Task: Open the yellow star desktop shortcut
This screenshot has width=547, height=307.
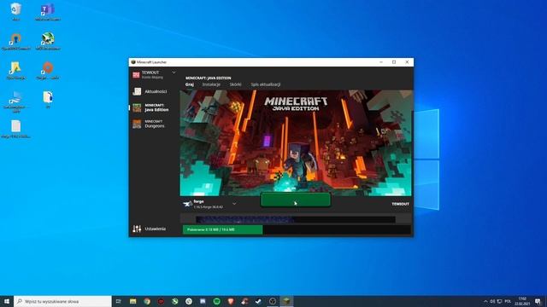Action: [x=15, y=70]
